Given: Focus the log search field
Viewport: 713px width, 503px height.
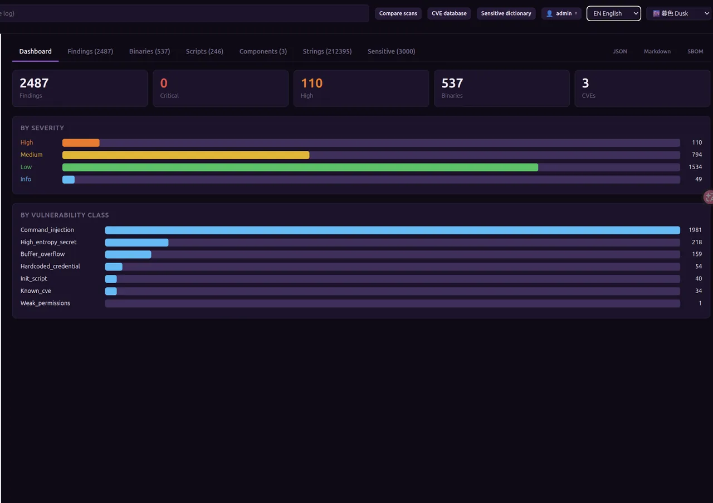Looking at the screenshot, I should point(184,13).
